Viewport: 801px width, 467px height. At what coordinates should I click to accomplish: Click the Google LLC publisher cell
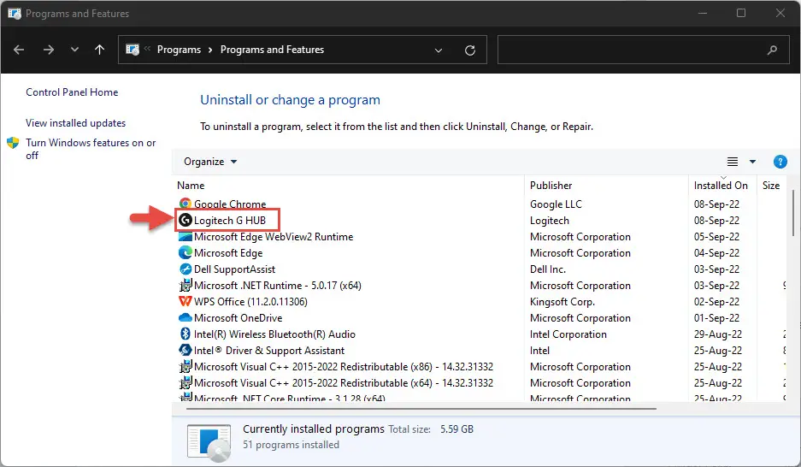[556, 204]
